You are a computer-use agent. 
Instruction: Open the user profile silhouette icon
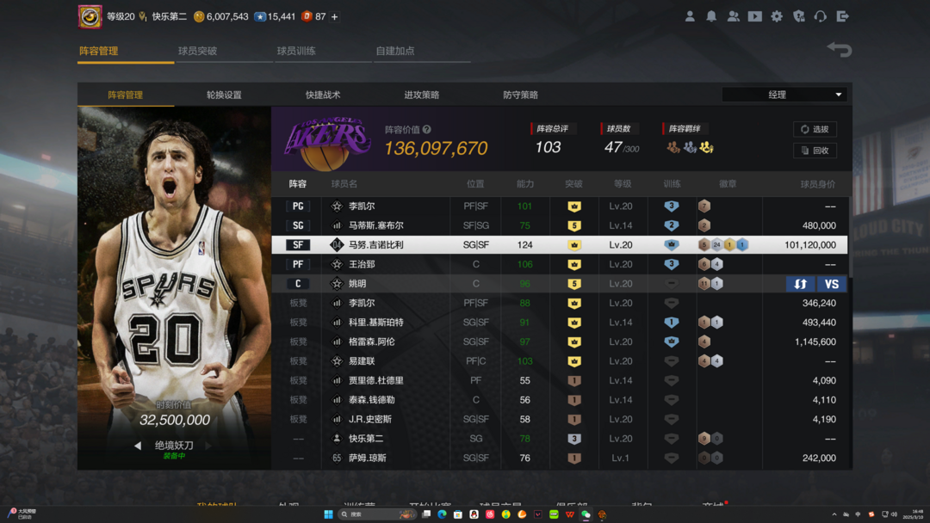[x=689, y=16]
